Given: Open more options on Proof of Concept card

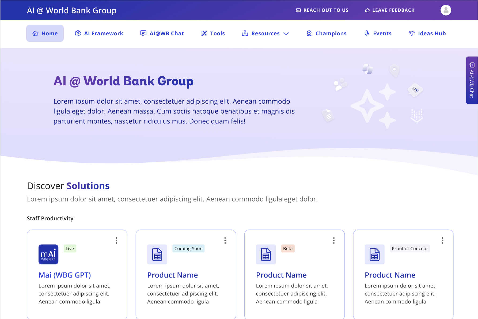Looking at the screenshot, I should click(442, 241).
